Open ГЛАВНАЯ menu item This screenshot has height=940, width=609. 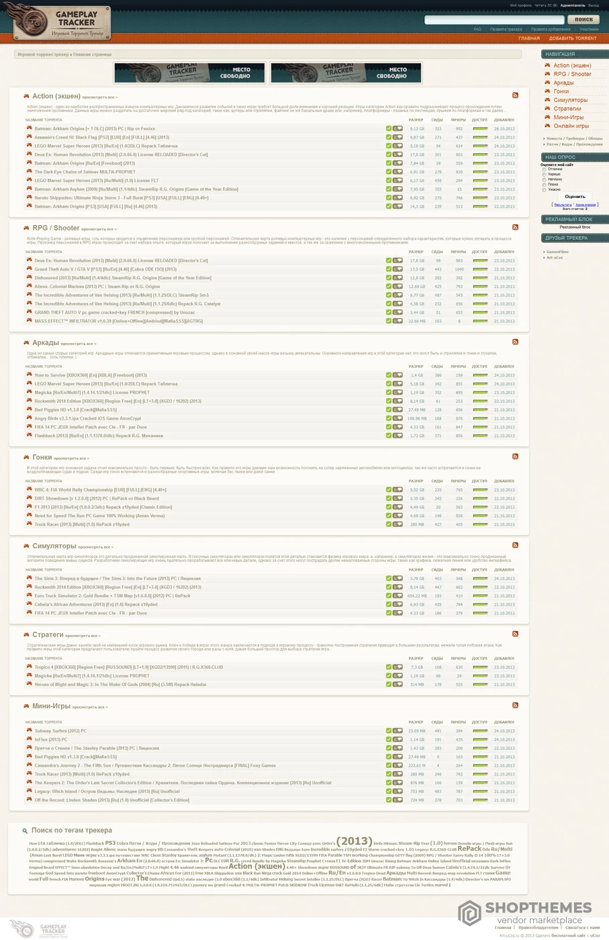coord(528,38)
